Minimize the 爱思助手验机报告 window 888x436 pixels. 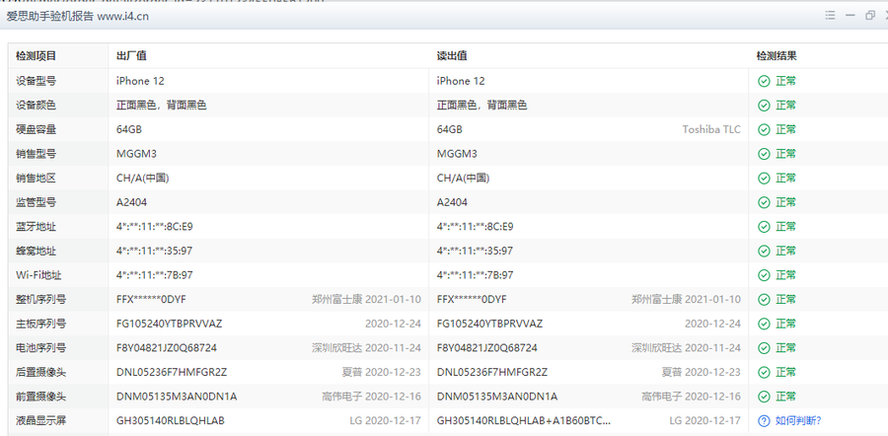click(x=851, y=16)
